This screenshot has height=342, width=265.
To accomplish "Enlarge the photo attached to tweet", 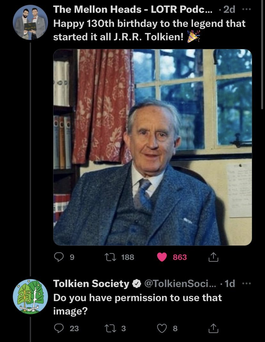I will [x=152, y=147].
